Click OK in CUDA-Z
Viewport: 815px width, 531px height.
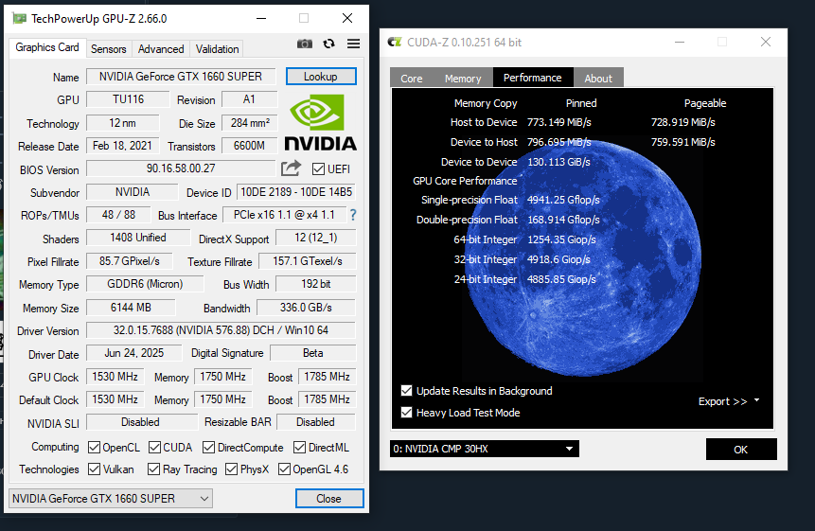click(740, 450)
